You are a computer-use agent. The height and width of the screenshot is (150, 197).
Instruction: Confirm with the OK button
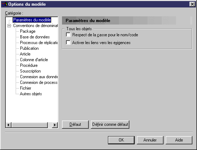pos(121,140)
